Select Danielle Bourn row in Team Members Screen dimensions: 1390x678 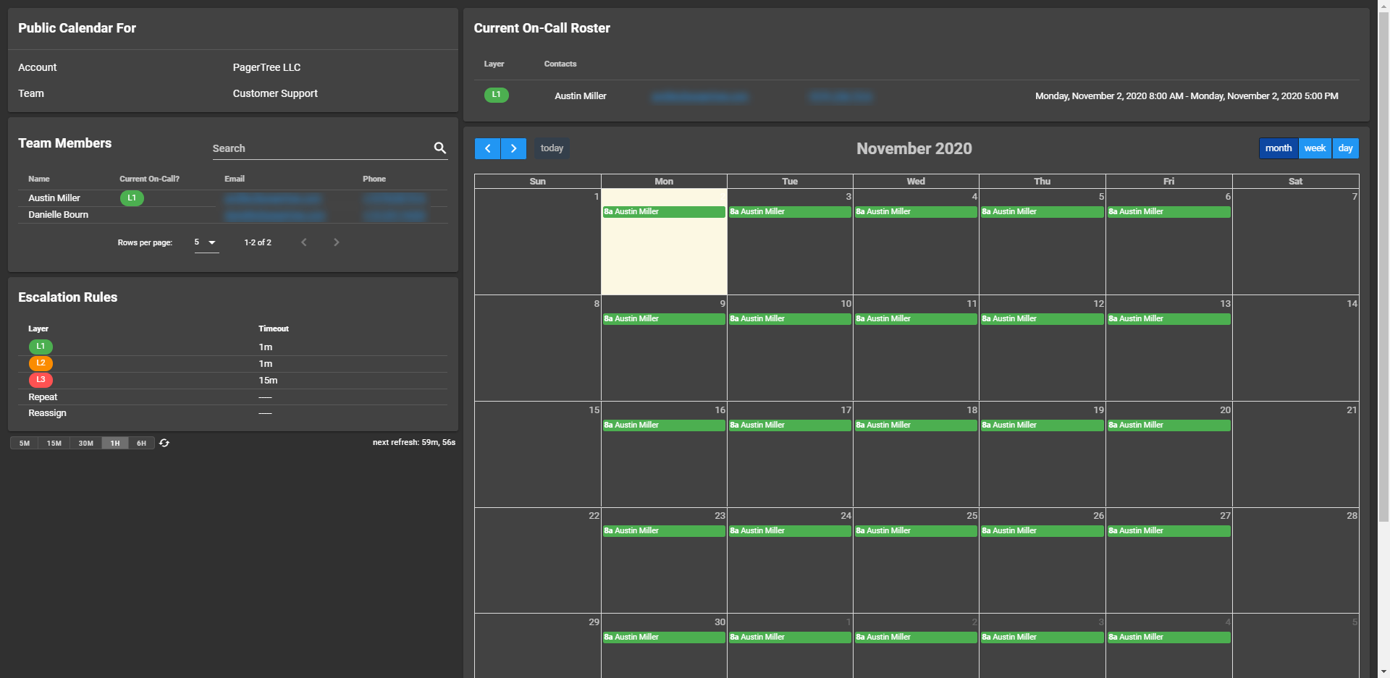232,215
